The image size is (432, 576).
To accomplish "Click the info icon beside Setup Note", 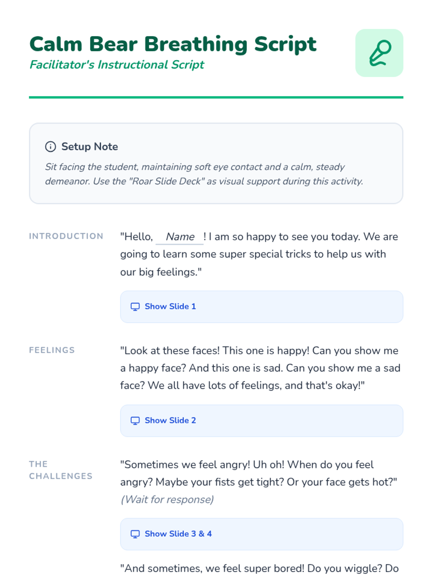I will [50, 147].
